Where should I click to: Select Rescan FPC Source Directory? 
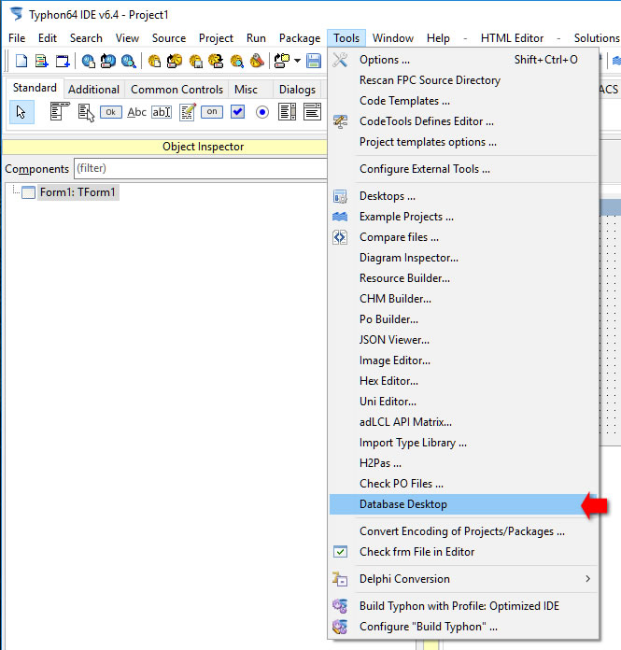(463, 80)
